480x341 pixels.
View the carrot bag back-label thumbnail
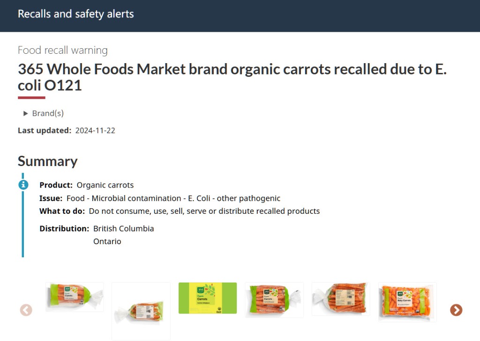(x=341, y=298)
